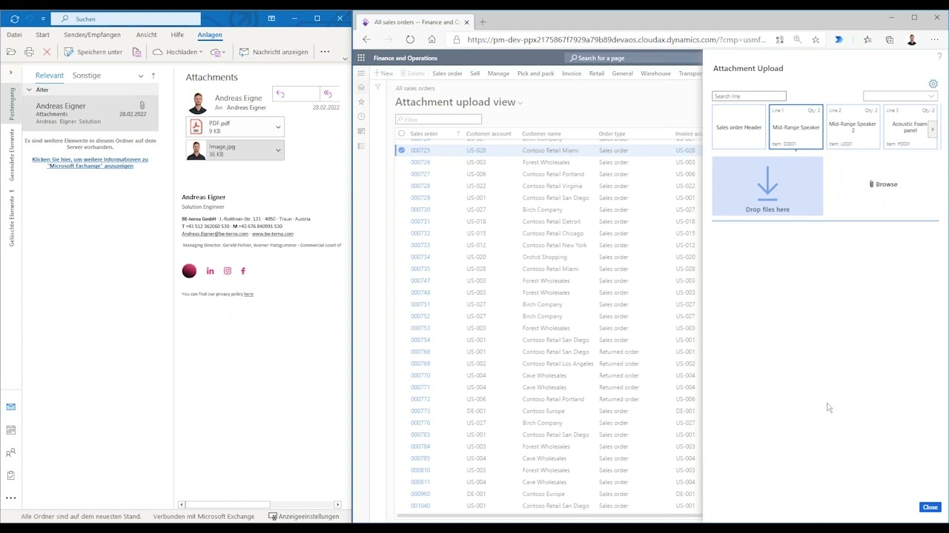Remove attachment with the red X icon

(47, 52)
